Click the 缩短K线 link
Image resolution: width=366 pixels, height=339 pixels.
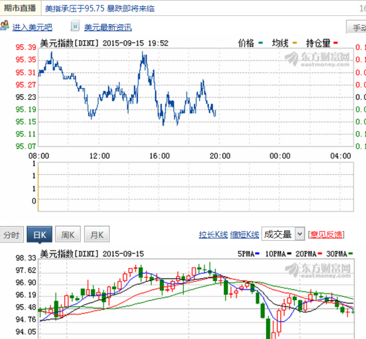click(x=245, y=235)
